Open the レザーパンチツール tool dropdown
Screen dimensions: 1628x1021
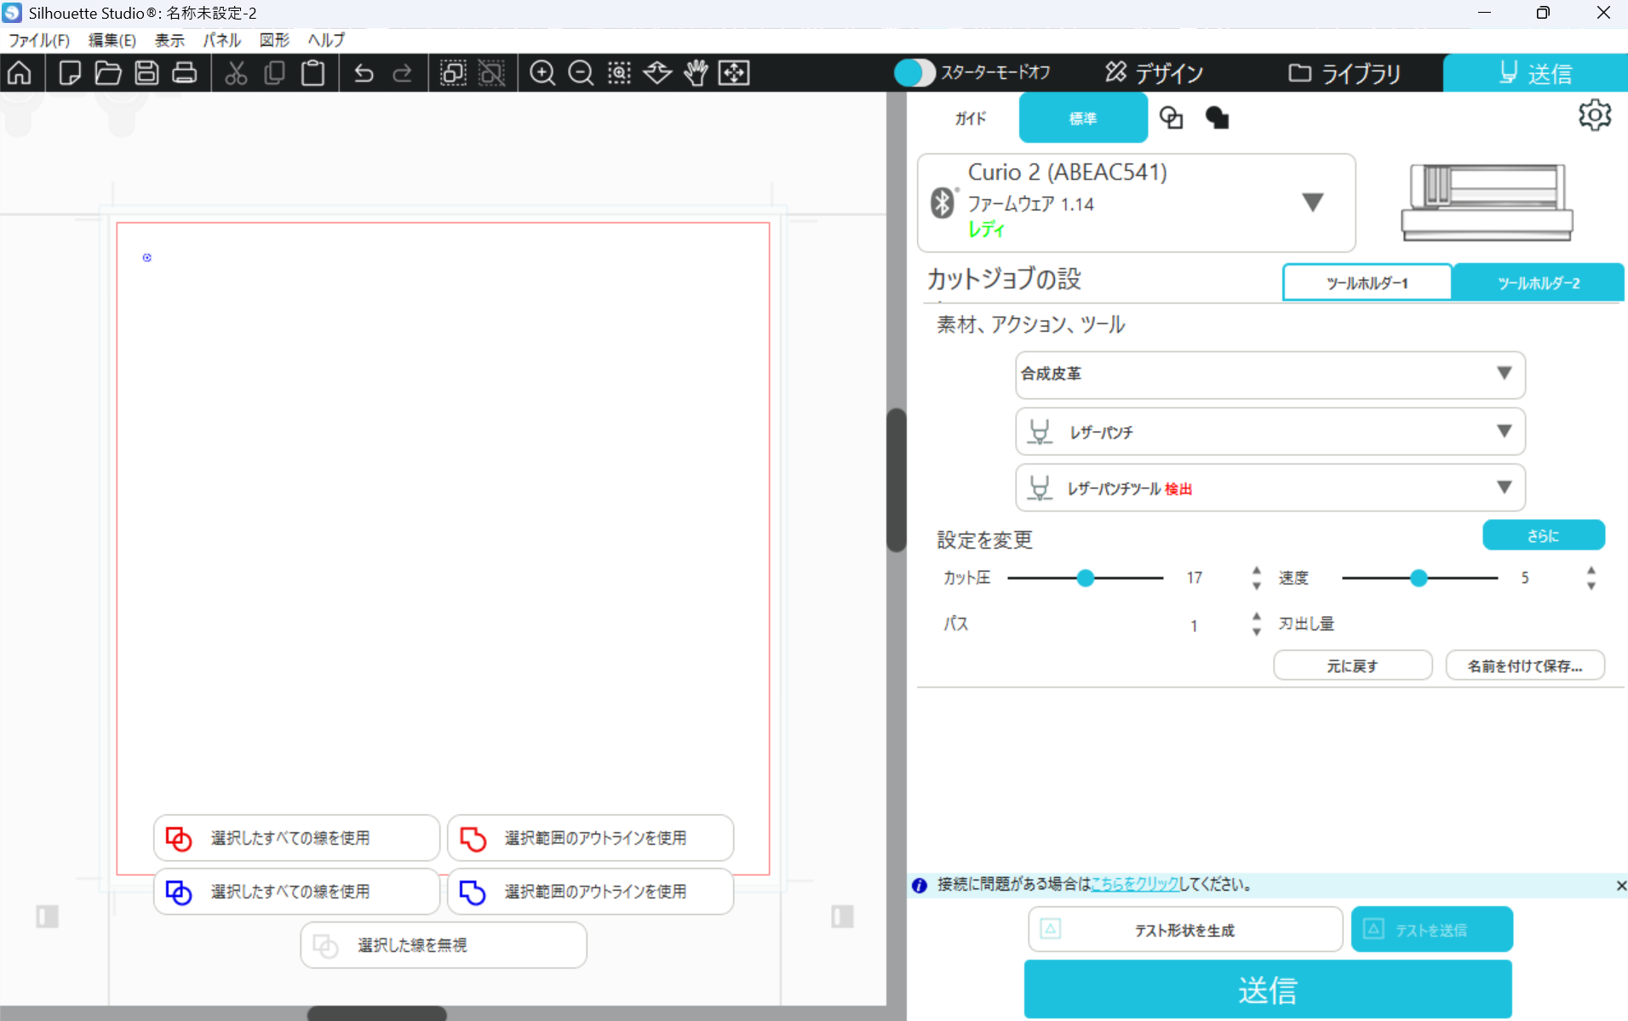point(1270,488)
